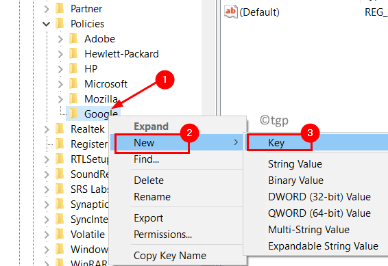Select String Value in the submenu

click(x=316, y=164)
